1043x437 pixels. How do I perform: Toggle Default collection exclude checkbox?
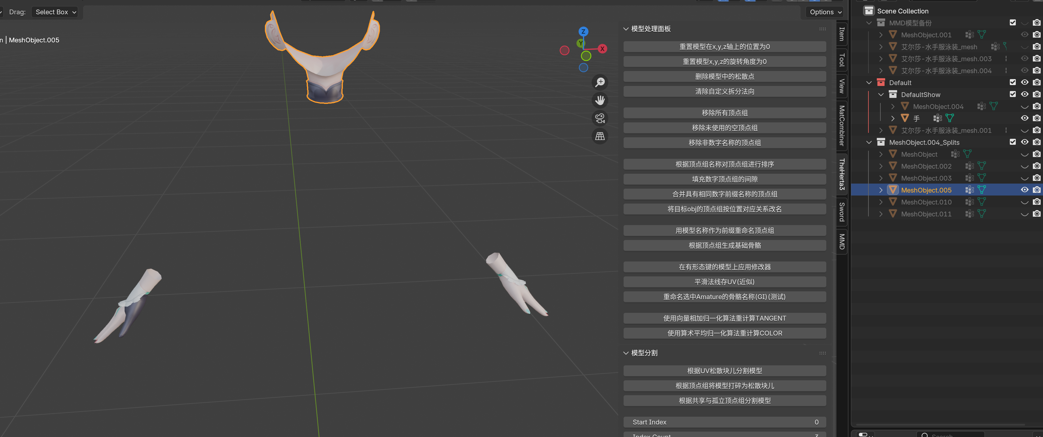tap(1013, 82)
